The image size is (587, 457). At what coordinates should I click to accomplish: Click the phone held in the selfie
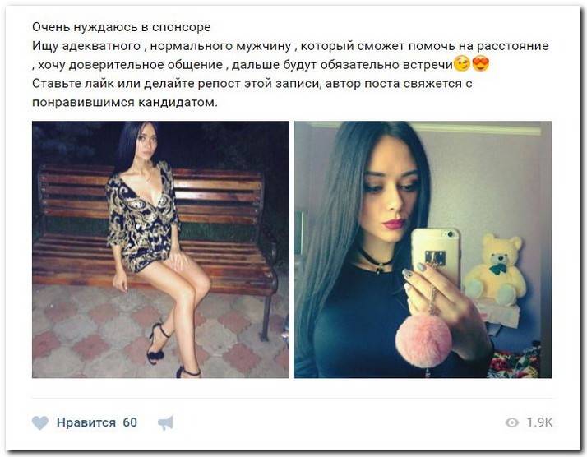(436, 255)
